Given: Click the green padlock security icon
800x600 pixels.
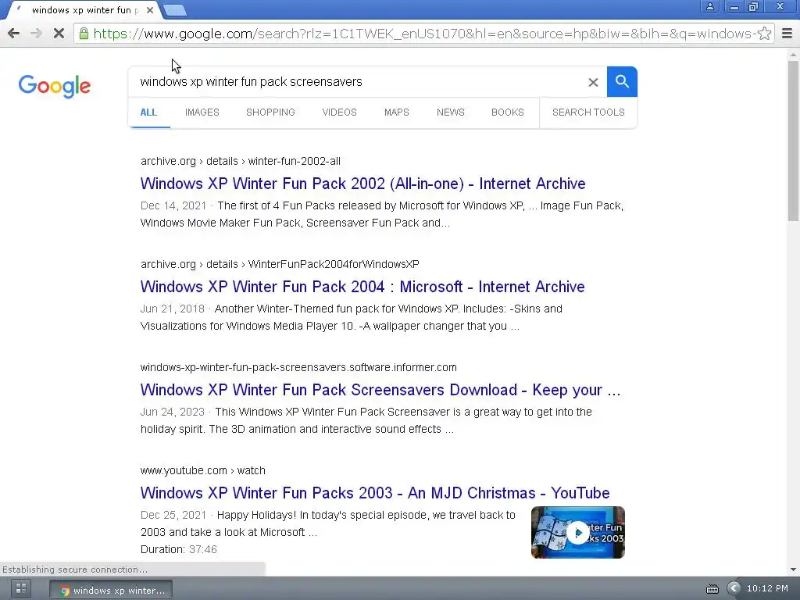Looking at the screenshot, I should pos(84,34).
